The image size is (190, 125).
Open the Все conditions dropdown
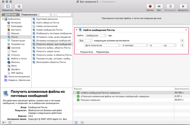pos(85,41)
